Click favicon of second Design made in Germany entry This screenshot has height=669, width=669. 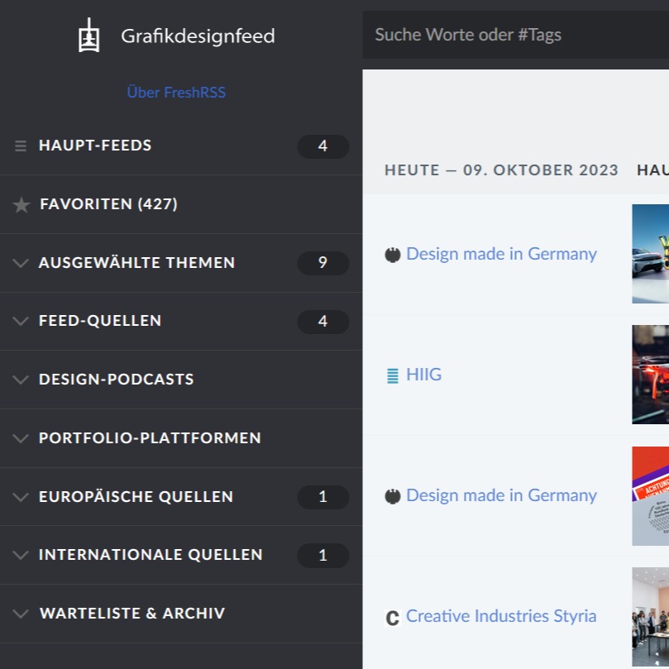(x=393, y=496)
